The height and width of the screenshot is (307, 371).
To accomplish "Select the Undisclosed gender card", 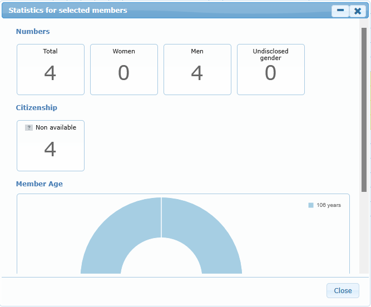I will (x=271, y=70).
